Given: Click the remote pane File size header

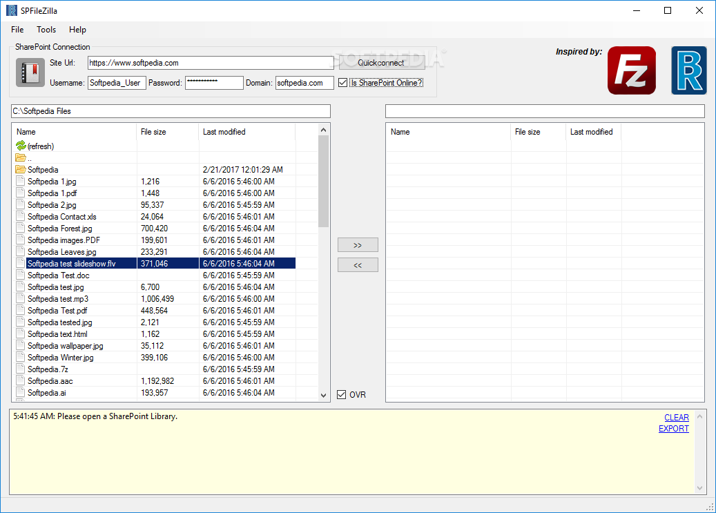Looking at the screenshot, I should pyautogui.click(x=539, y=132).
